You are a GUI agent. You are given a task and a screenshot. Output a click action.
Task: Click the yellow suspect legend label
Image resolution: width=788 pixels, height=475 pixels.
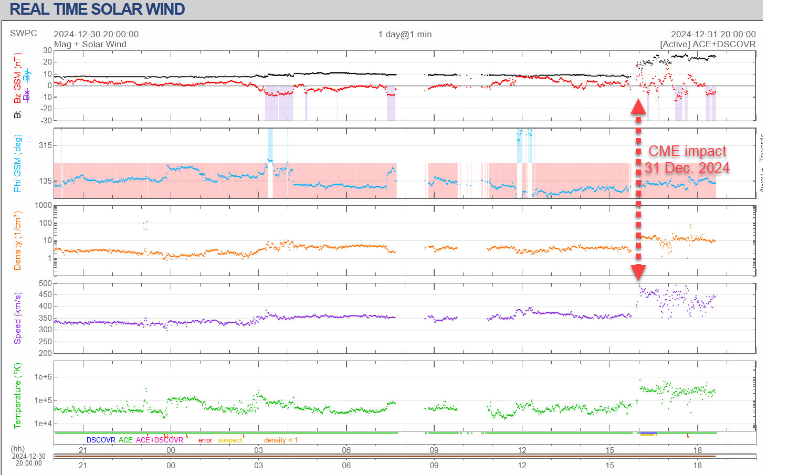pyautogui.click(x=230, y=440)
